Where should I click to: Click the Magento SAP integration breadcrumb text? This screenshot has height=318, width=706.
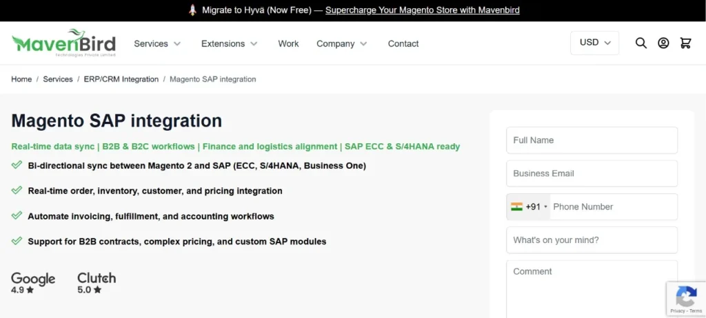click(x=212, y=79)
